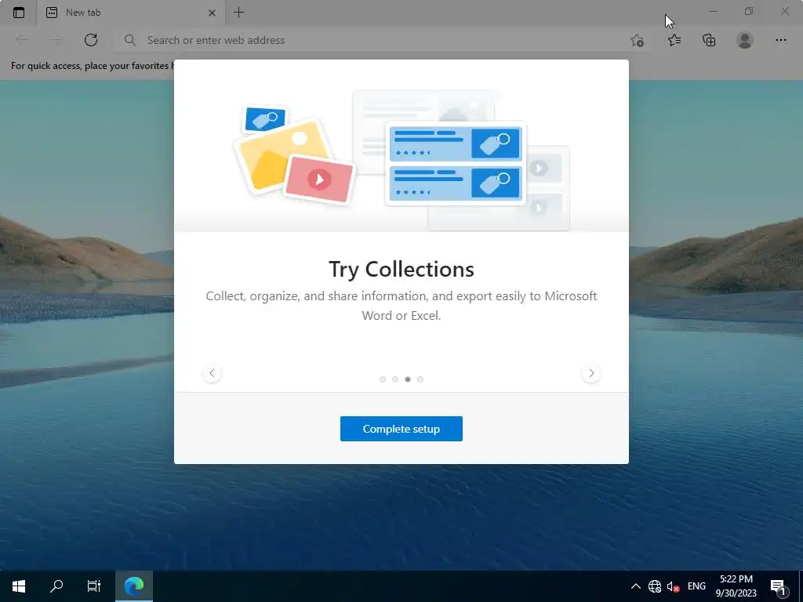Viewport: 803px width, 602px height.
Task: Minimize the Edge window
Action: 713,11
